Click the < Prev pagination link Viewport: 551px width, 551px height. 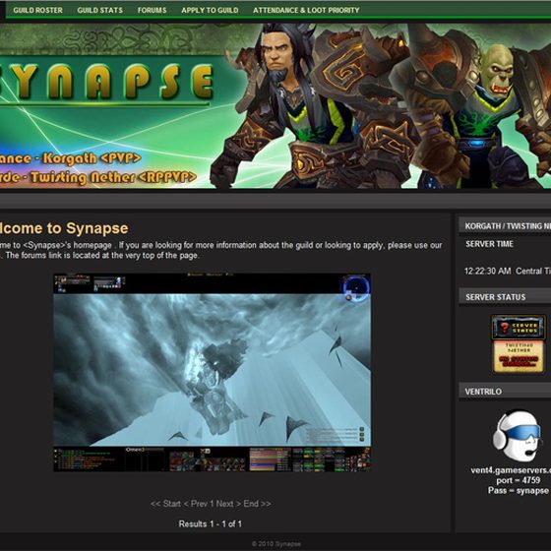click(196, 504)
